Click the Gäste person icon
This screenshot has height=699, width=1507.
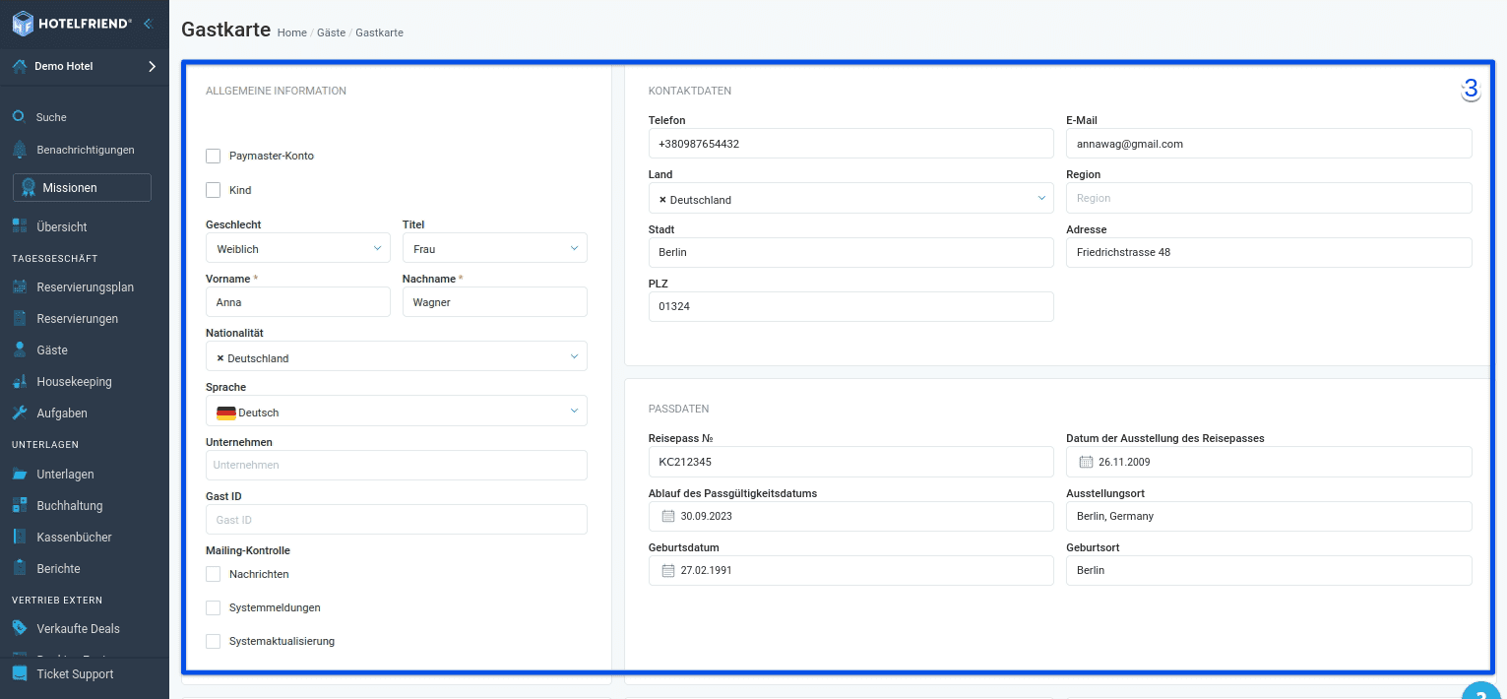pos(19,349)
